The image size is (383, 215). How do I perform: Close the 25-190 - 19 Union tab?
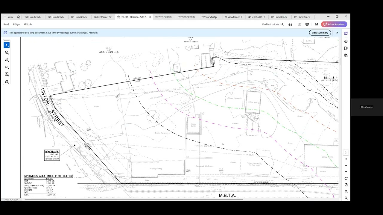(x=150, y=17)
